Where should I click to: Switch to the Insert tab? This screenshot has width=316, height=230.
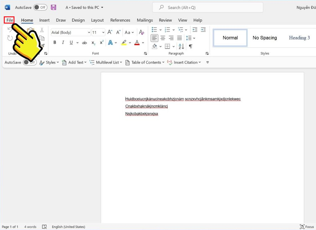44,20
